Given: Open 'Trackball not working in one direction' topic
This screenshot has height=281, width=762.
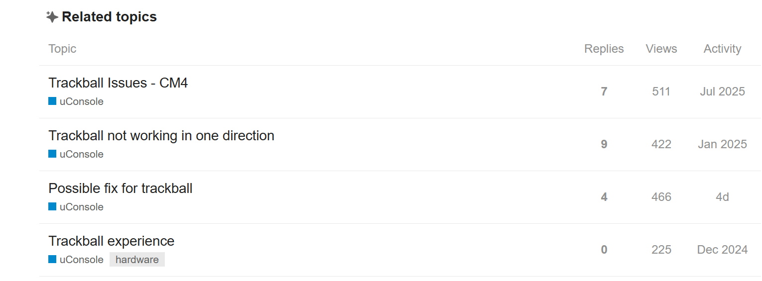Looking at the screenshot, I should 161,135.
